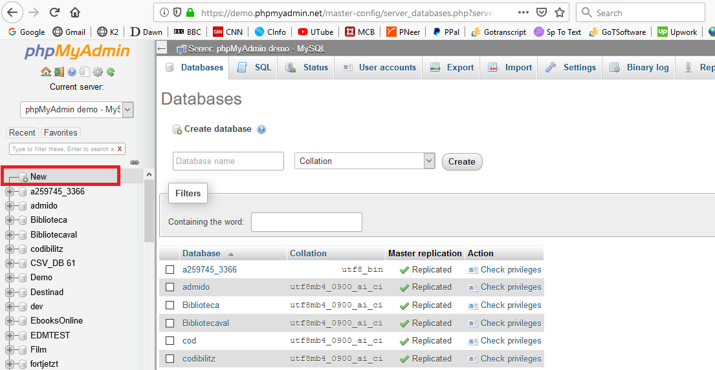This screenshot has width=715, height=370.
Task: Switch to the SQL tab
Action: [x=254, y=67]
